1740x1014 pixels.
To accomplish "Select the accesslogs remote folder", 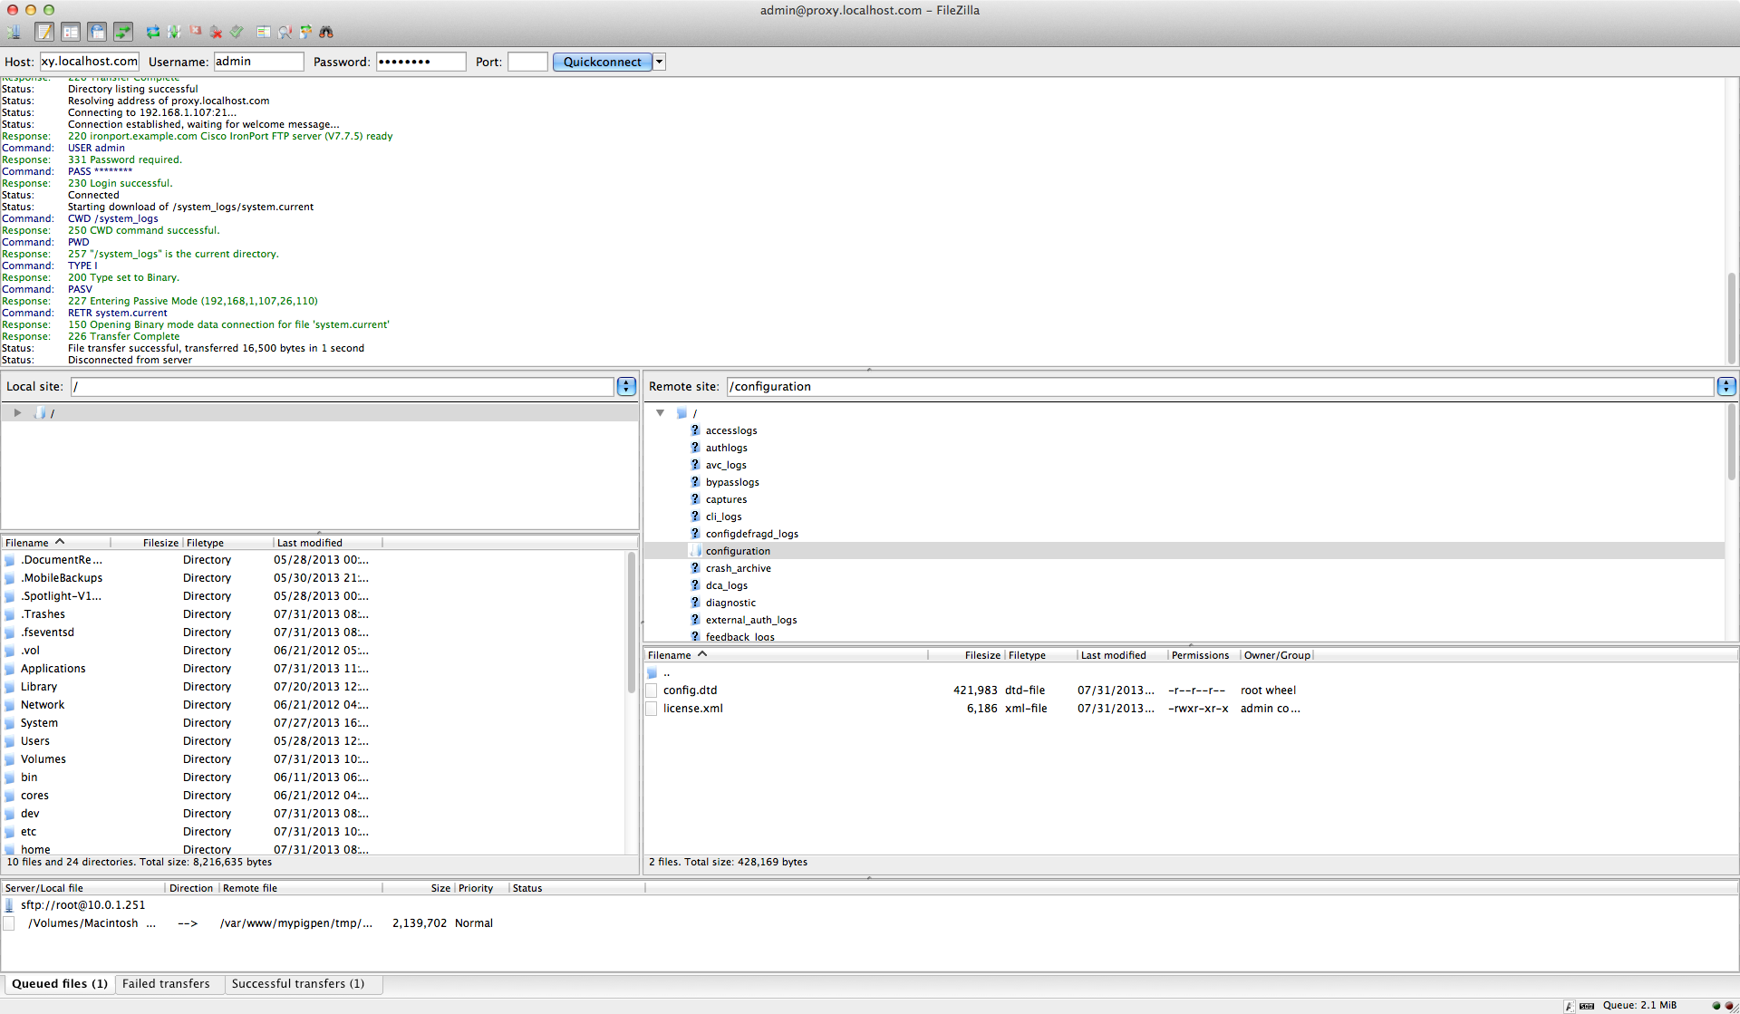I will point(731,430).
